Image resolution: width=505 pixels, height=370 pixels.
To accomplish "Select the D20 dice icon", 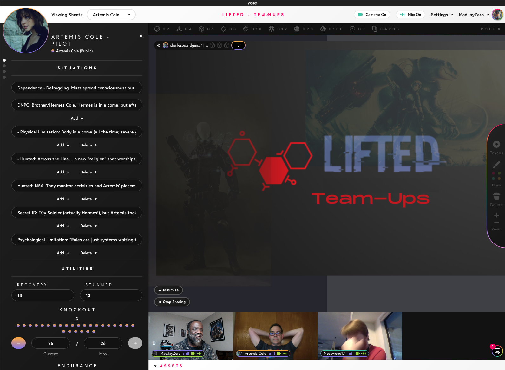I will coord(297,29).
